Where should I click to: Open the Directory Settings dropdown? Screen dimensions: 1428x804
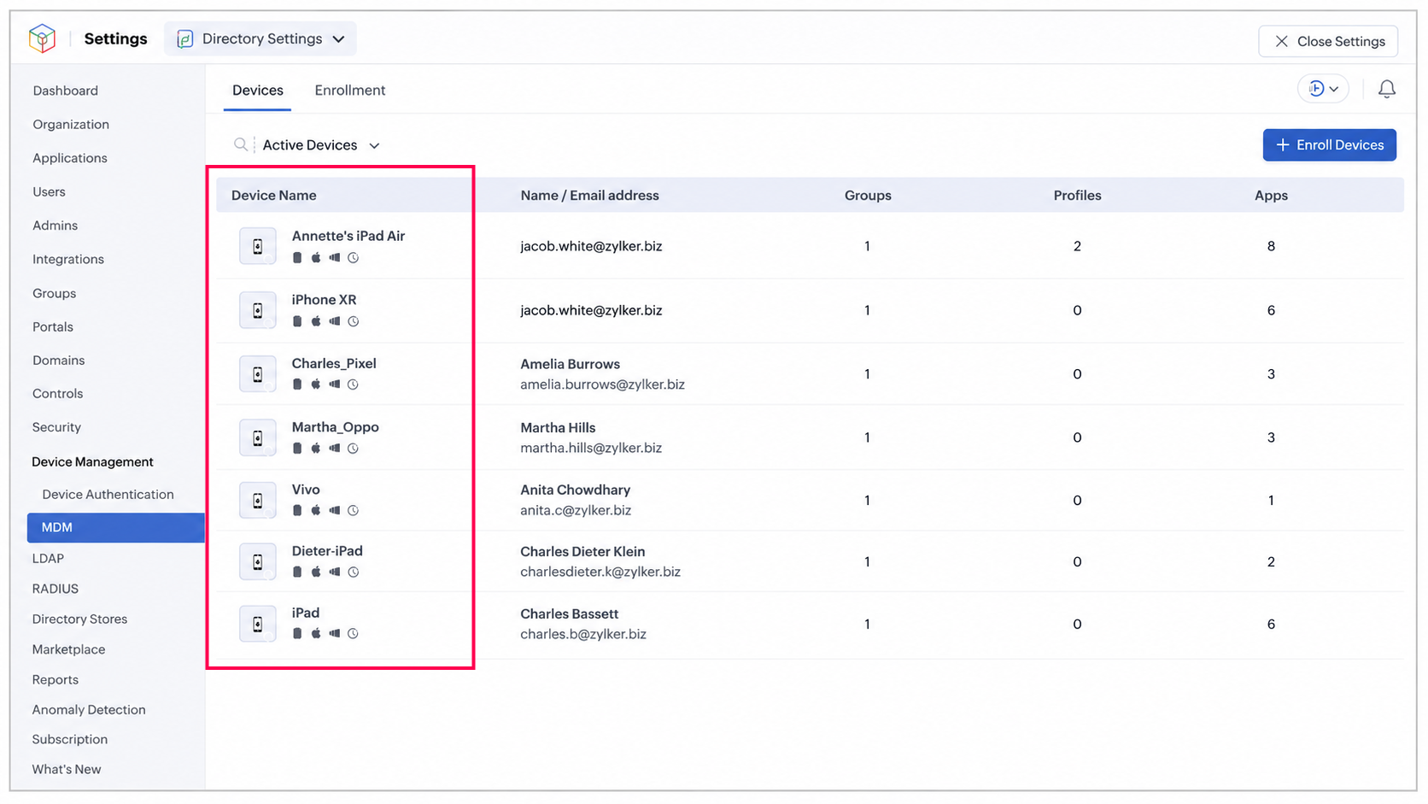click(260, 38)
